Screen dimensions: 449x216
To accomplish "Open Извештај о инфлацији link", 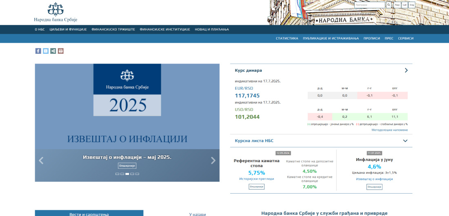I will pyautogui.click(x=375, y=179).
